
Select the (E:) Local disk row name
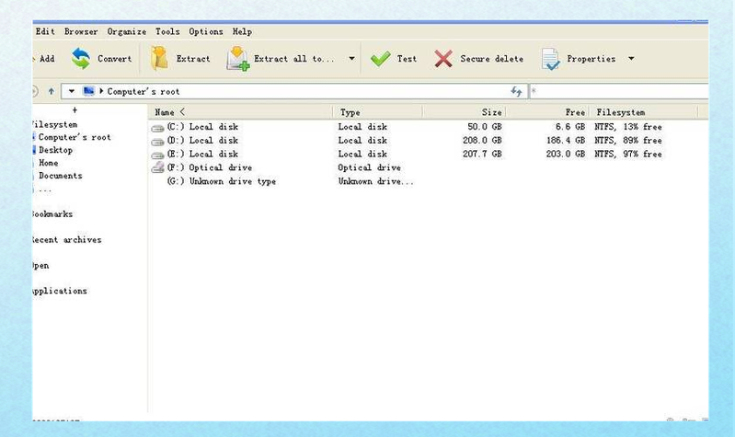[x=202, y=154]
